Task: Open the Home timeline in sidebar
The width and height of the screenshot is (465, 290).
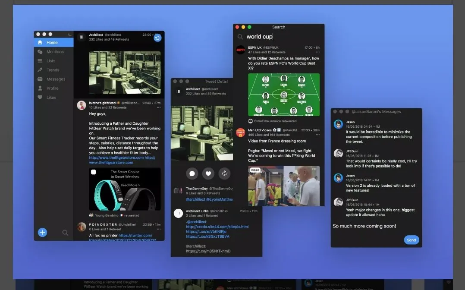Action: pyautogui.click(x=53, y=42)
